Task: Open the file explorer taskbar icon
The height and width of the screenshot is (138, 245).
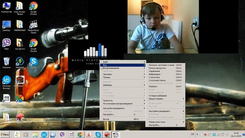Action: pos(35,135)
